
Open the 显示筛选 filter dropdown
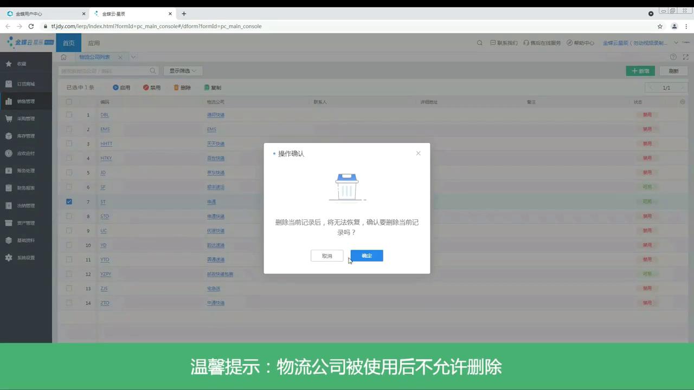click(182, 70)
